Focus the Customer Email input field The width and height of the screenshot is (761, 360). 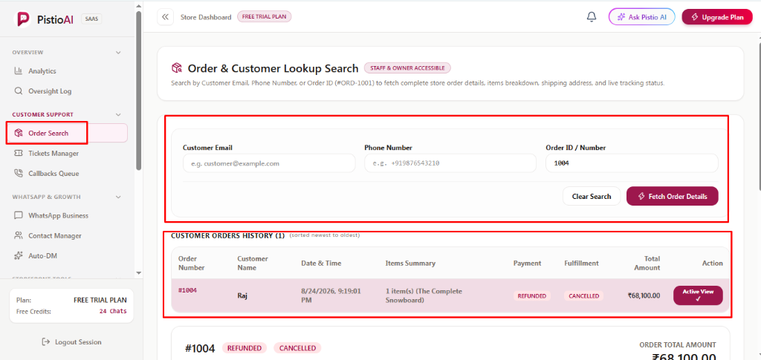pyautogui.click(x=269, y=163)
